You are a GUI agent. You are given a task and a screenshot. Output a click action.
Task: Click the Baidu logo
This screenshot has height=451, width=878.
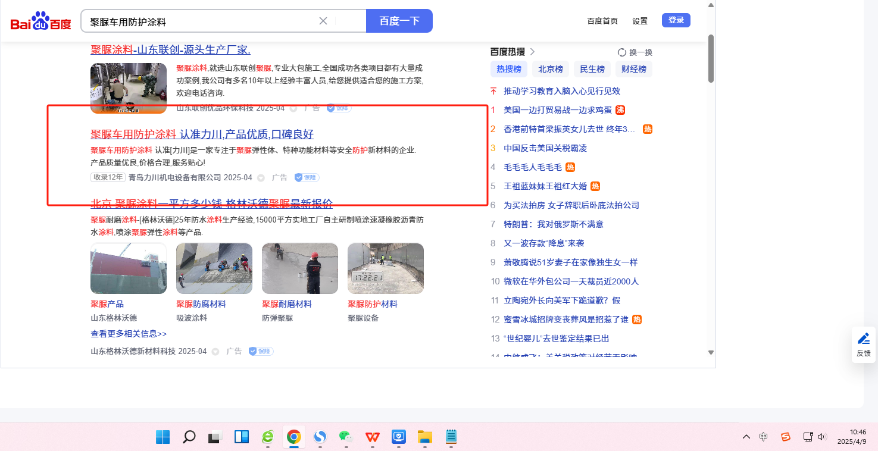40,21
